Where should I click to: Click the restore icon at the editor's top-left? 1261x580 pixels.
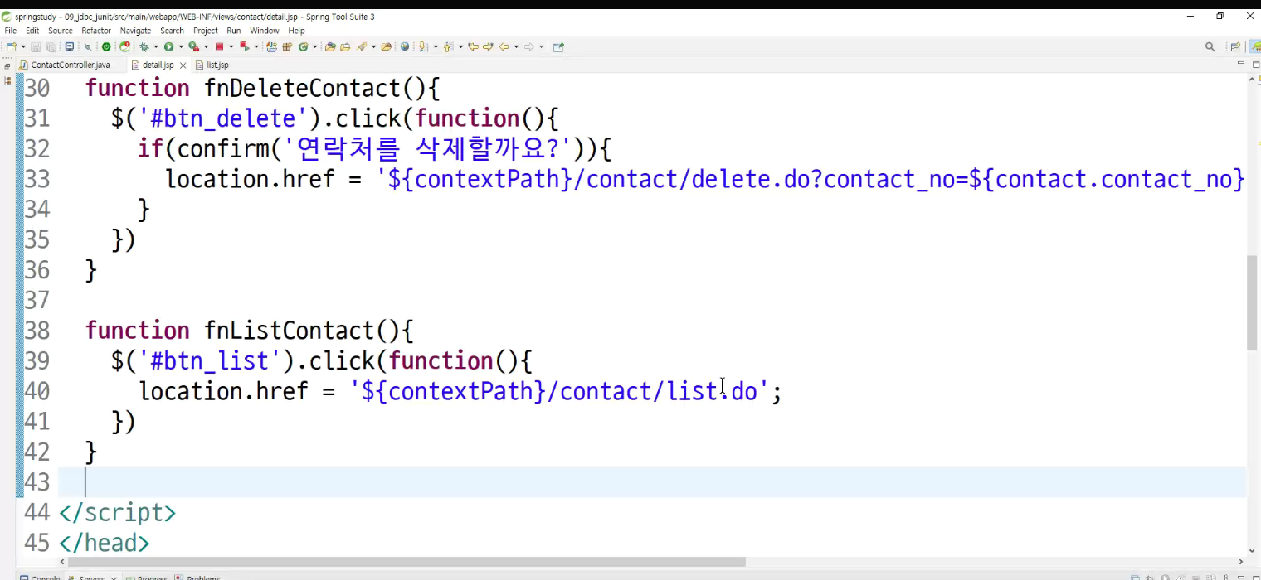tap(7, 65)
